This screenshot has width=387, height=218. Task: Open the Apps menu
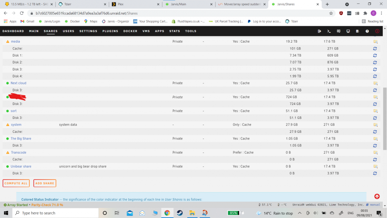[159, 31]
